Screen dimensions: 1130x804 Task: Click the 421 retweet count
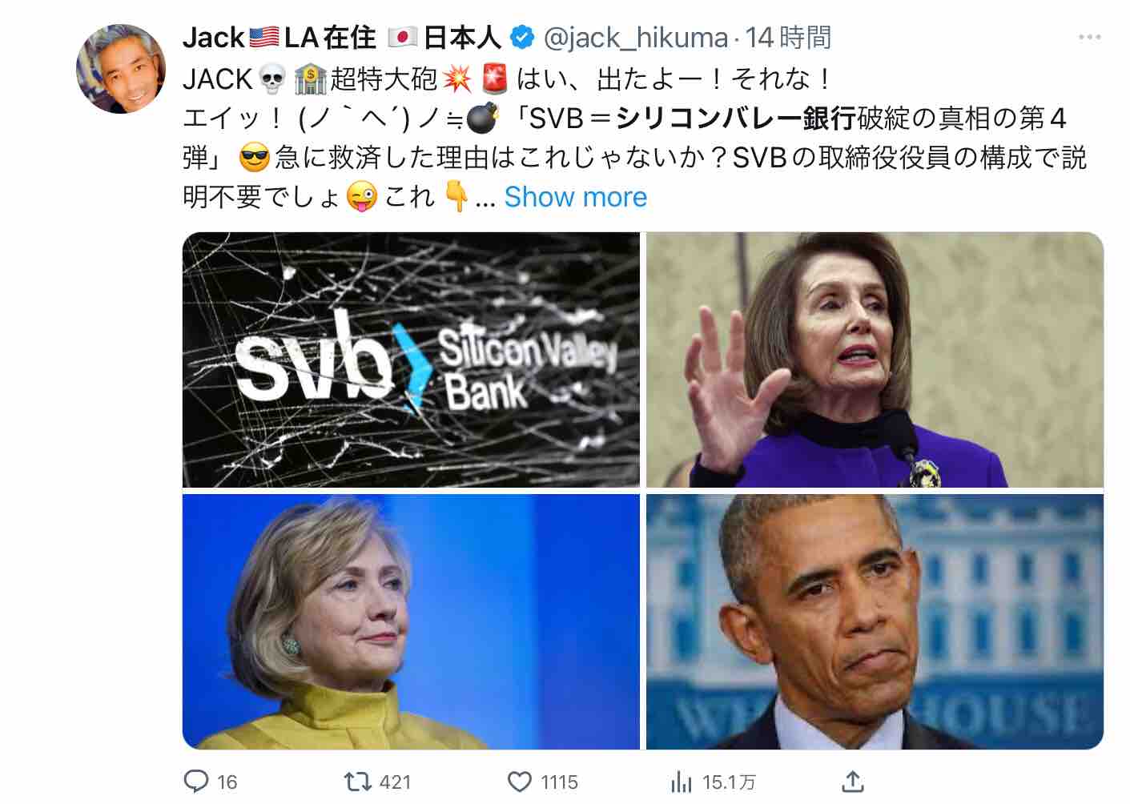tap(396, 782)
